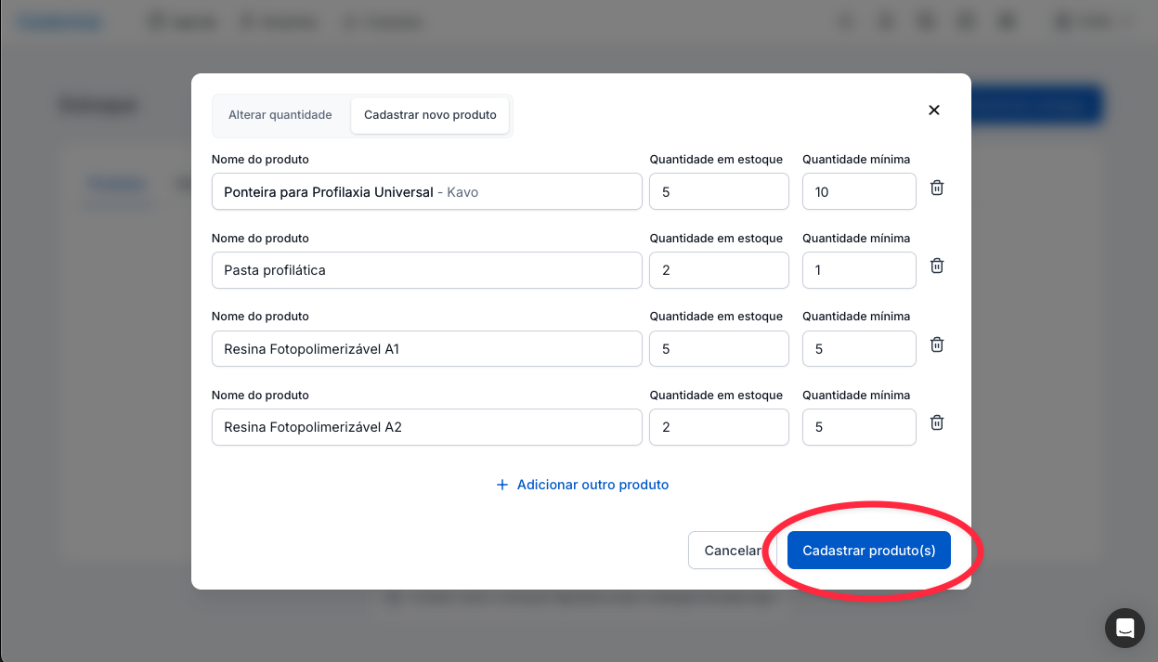Switch to the Alterar quantidade tab
1158x662 pixels.
[280, 115]
